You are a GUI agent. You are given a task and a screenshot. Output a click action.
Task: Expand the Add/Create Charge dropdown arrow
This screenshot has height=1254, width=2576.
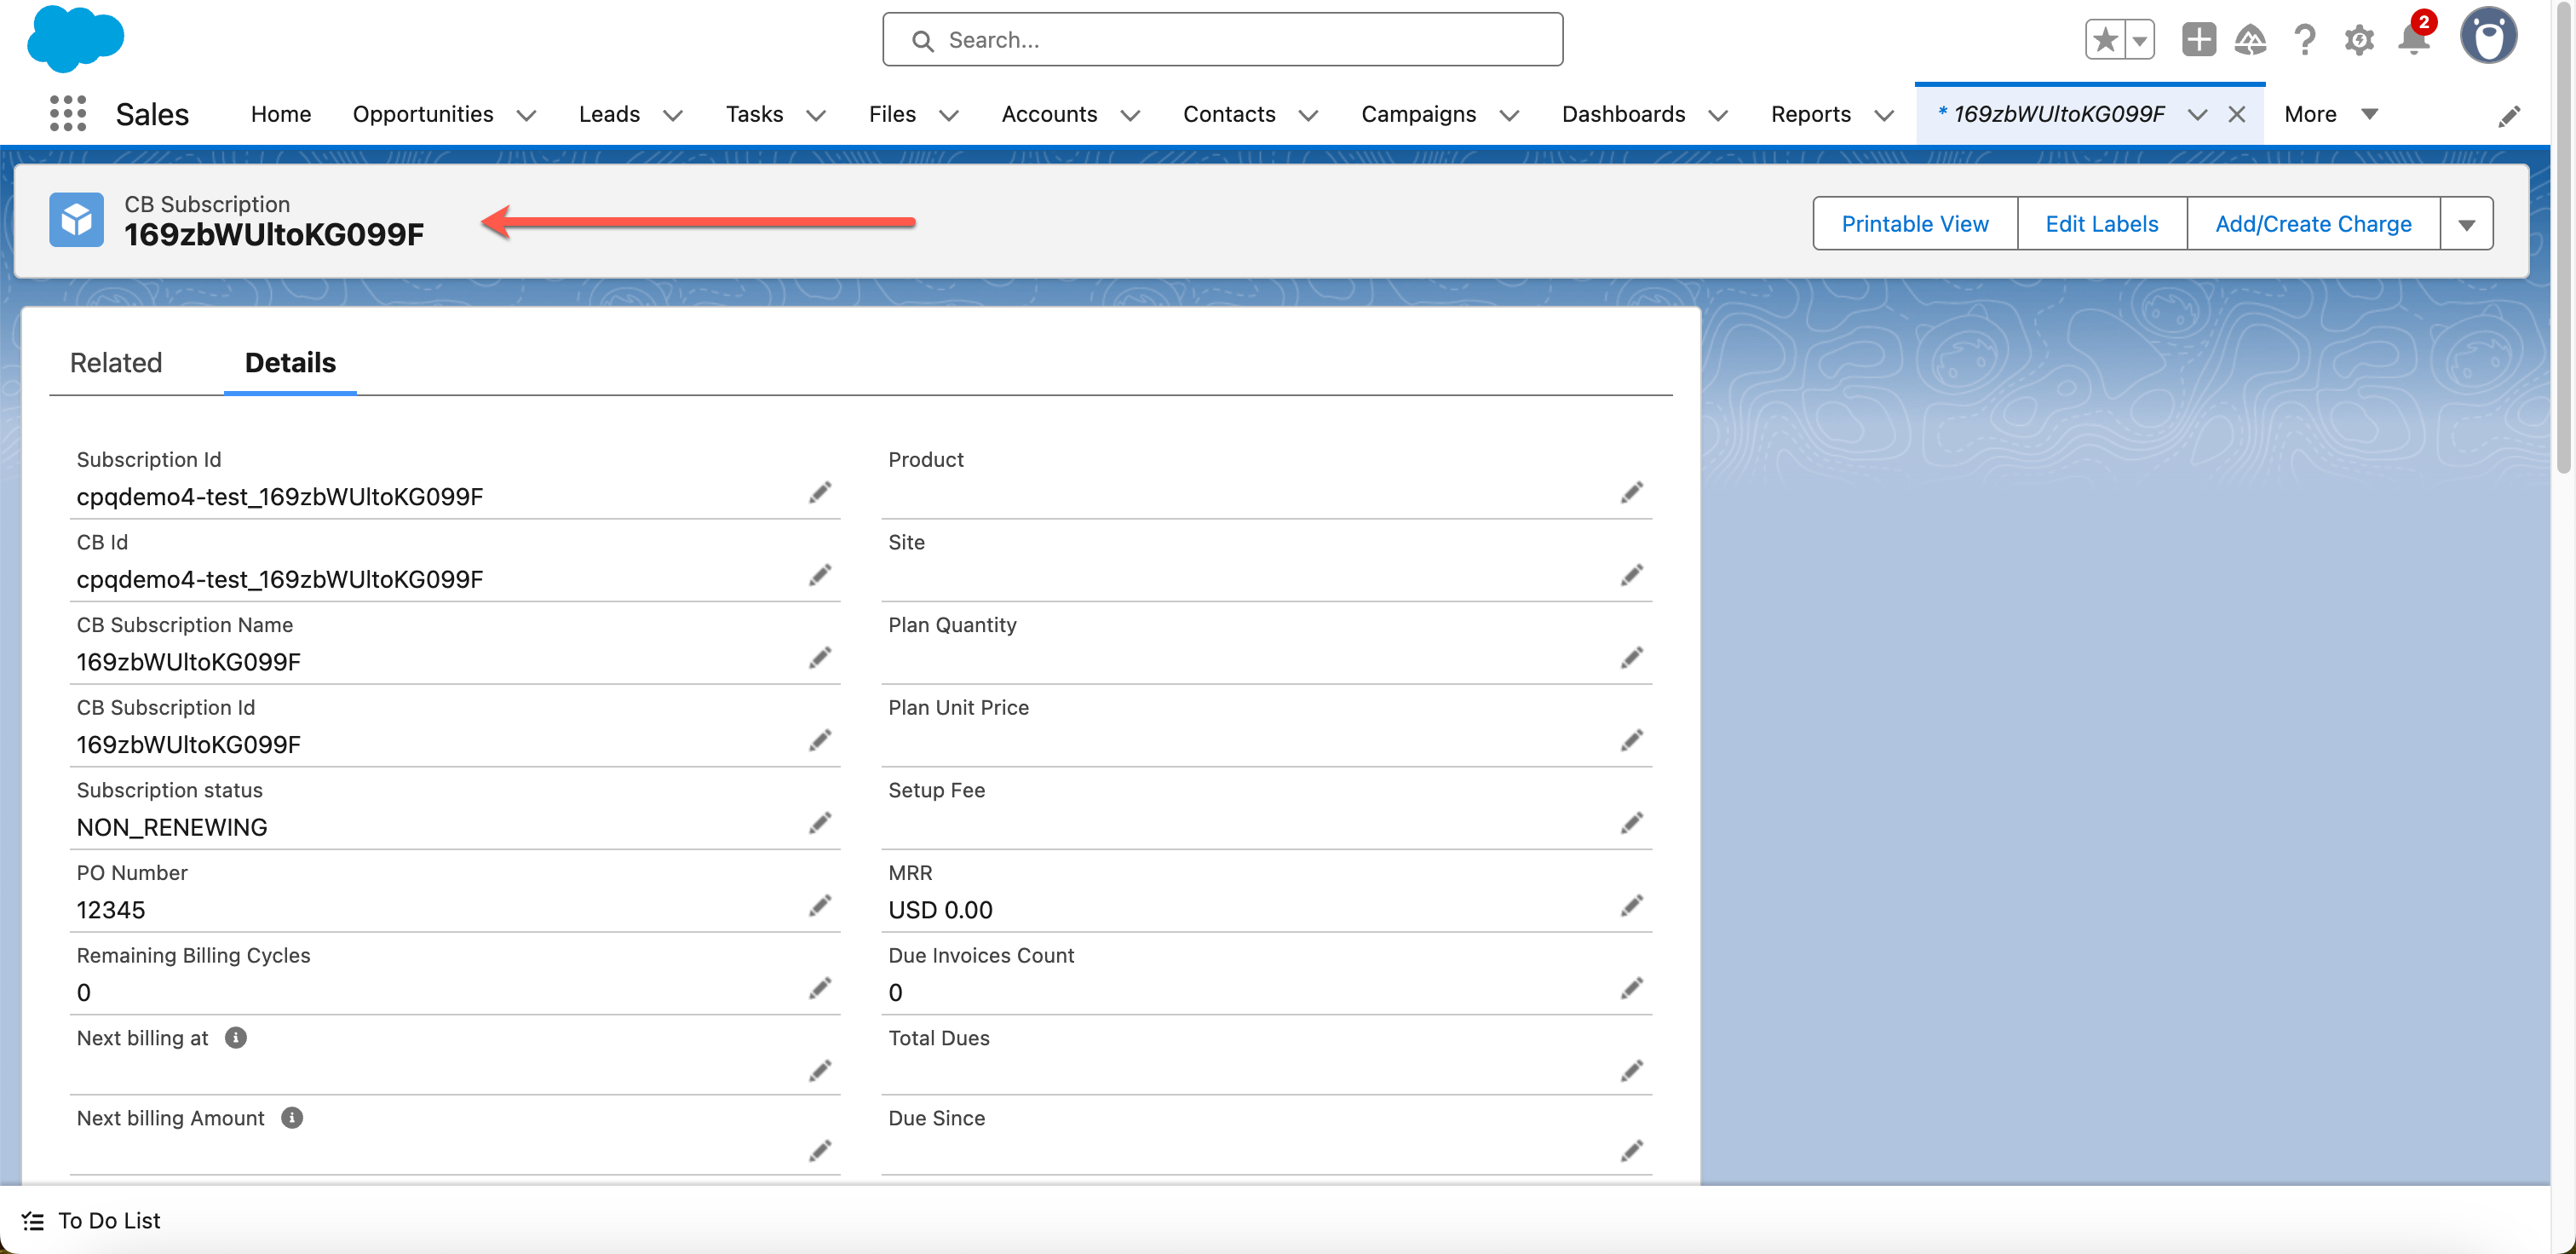(x=2467, y=223)
